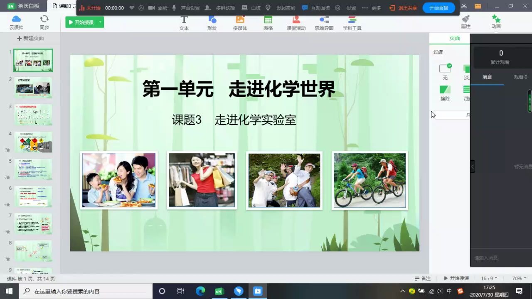Open 声音设置 sound settings

tap(186, 8)
